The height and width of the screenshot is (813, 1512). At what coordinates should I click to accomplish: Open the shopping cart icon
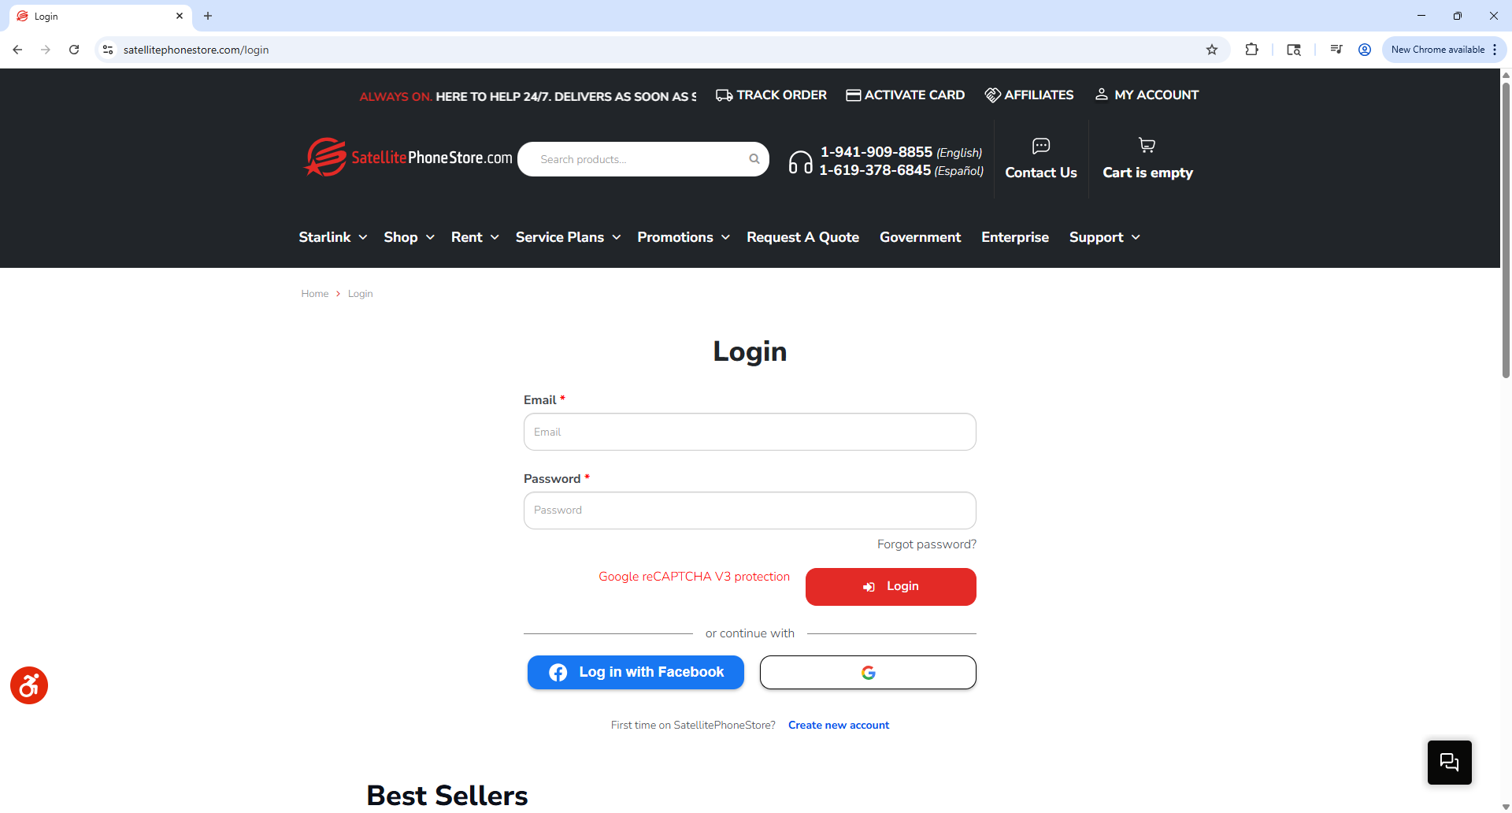(x=1147, y=145)
